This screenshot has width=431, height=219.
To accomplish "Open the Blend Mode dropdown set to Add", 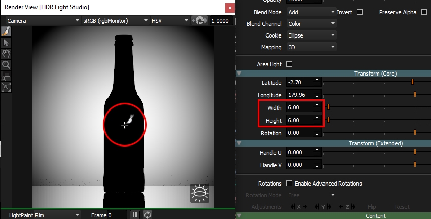I will coord(311,12).
